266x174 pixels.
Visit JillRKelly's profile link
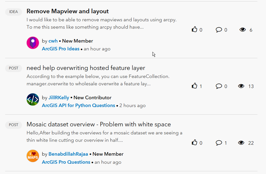pyautogui.click(x=59, y=98)
